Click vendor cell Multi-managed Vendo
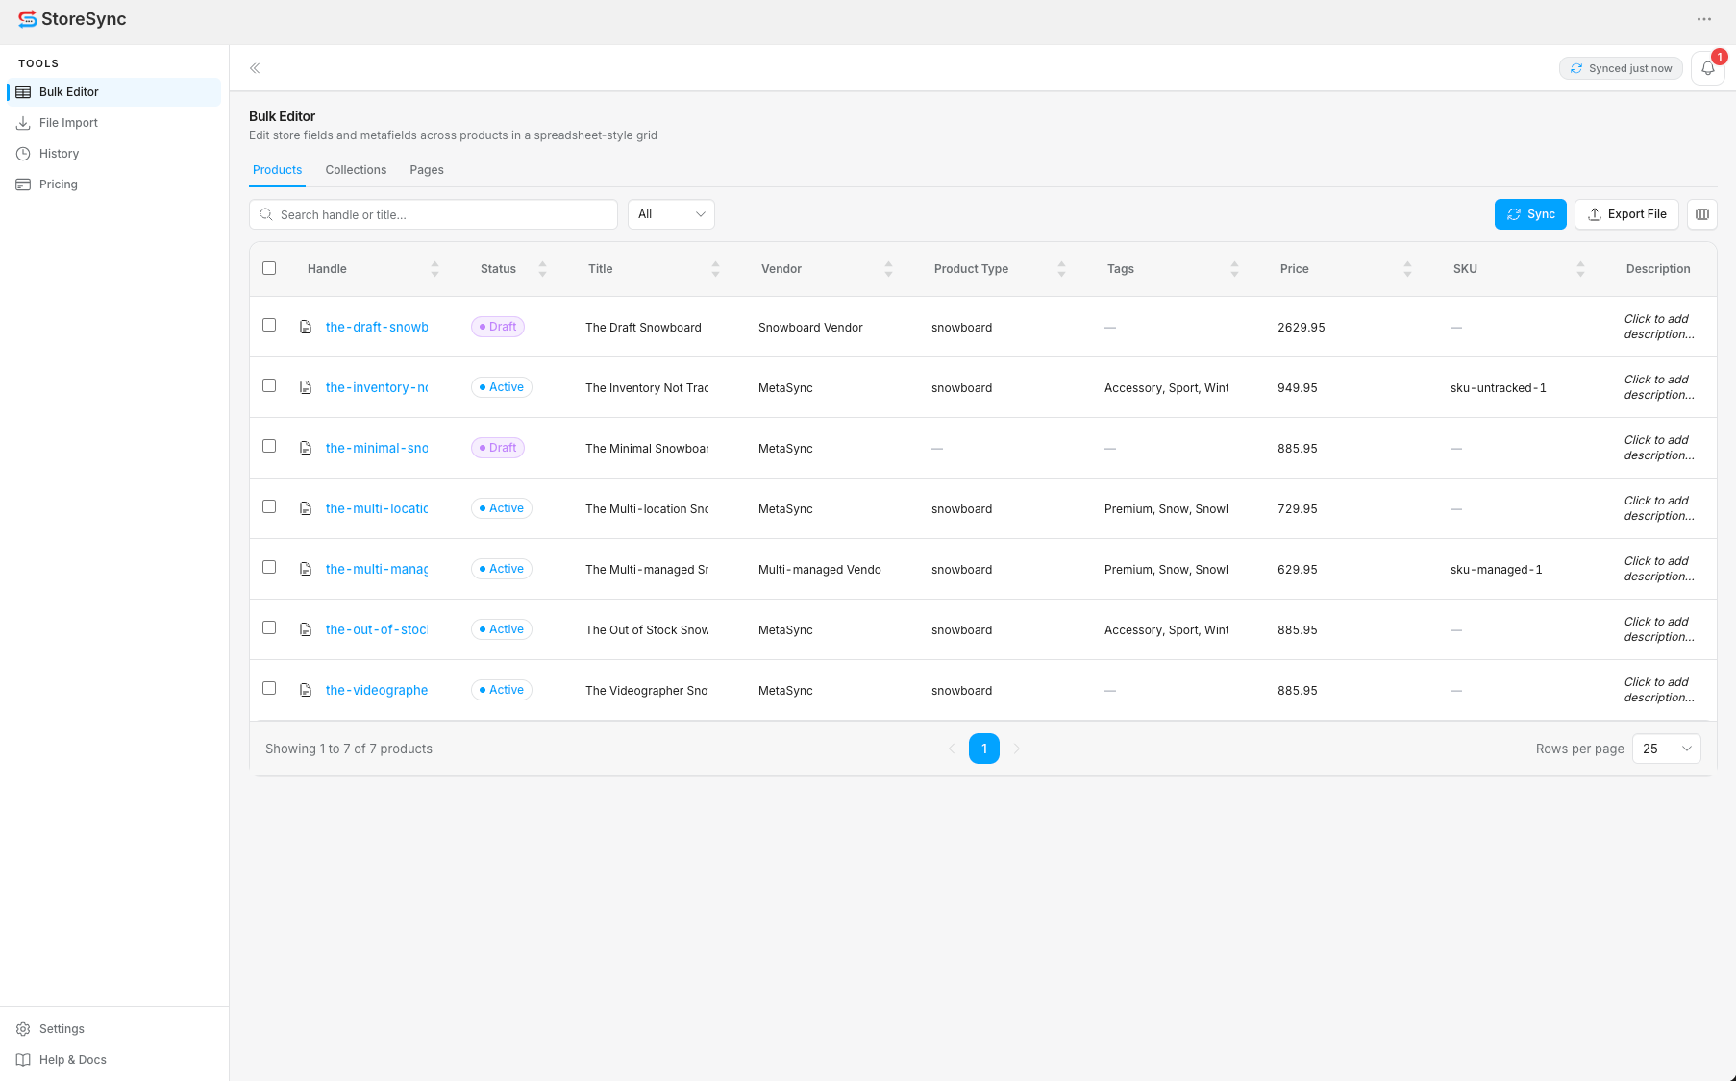This screenshot has width=1736, height=1081. 820,570
